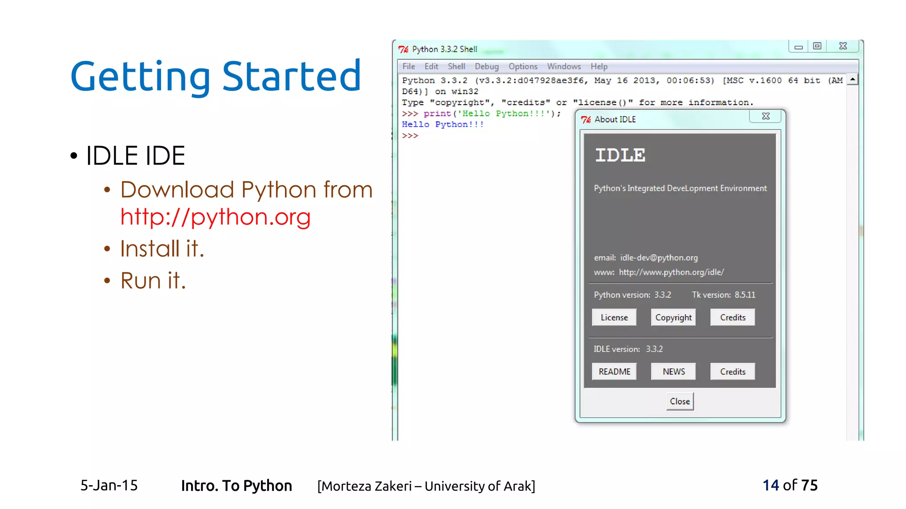Screen dimensions: 906x509
Task: Click the 'IDLE IDE' bullet
Action: 135,156
